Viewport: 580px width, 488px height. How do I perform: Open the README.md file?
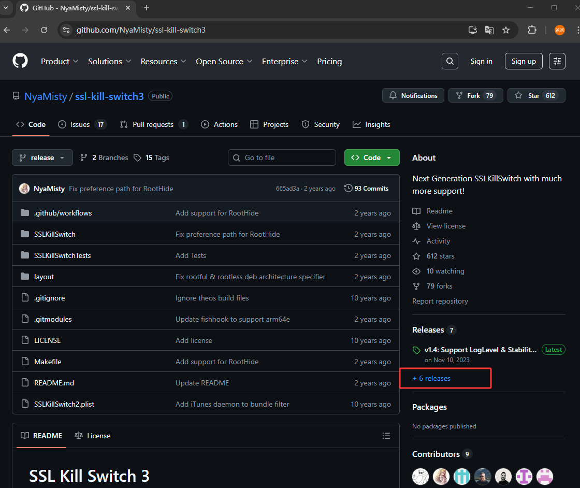click(54, 383)
